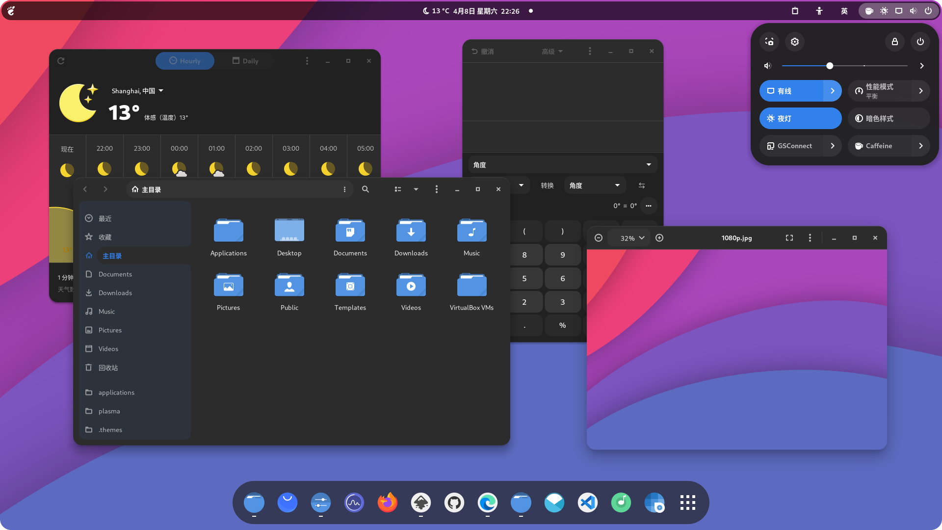Click the Downloads folder icon
942x530 pixels.
[411, 231]
